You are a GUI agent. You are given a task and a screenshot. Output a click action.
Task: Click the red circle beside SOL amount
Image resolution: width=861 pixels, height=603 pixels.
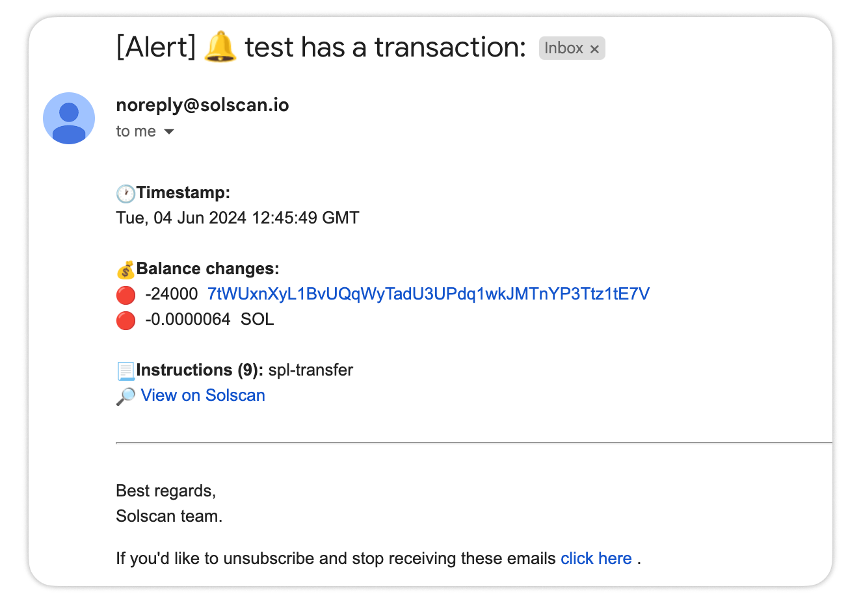(126, 320)
